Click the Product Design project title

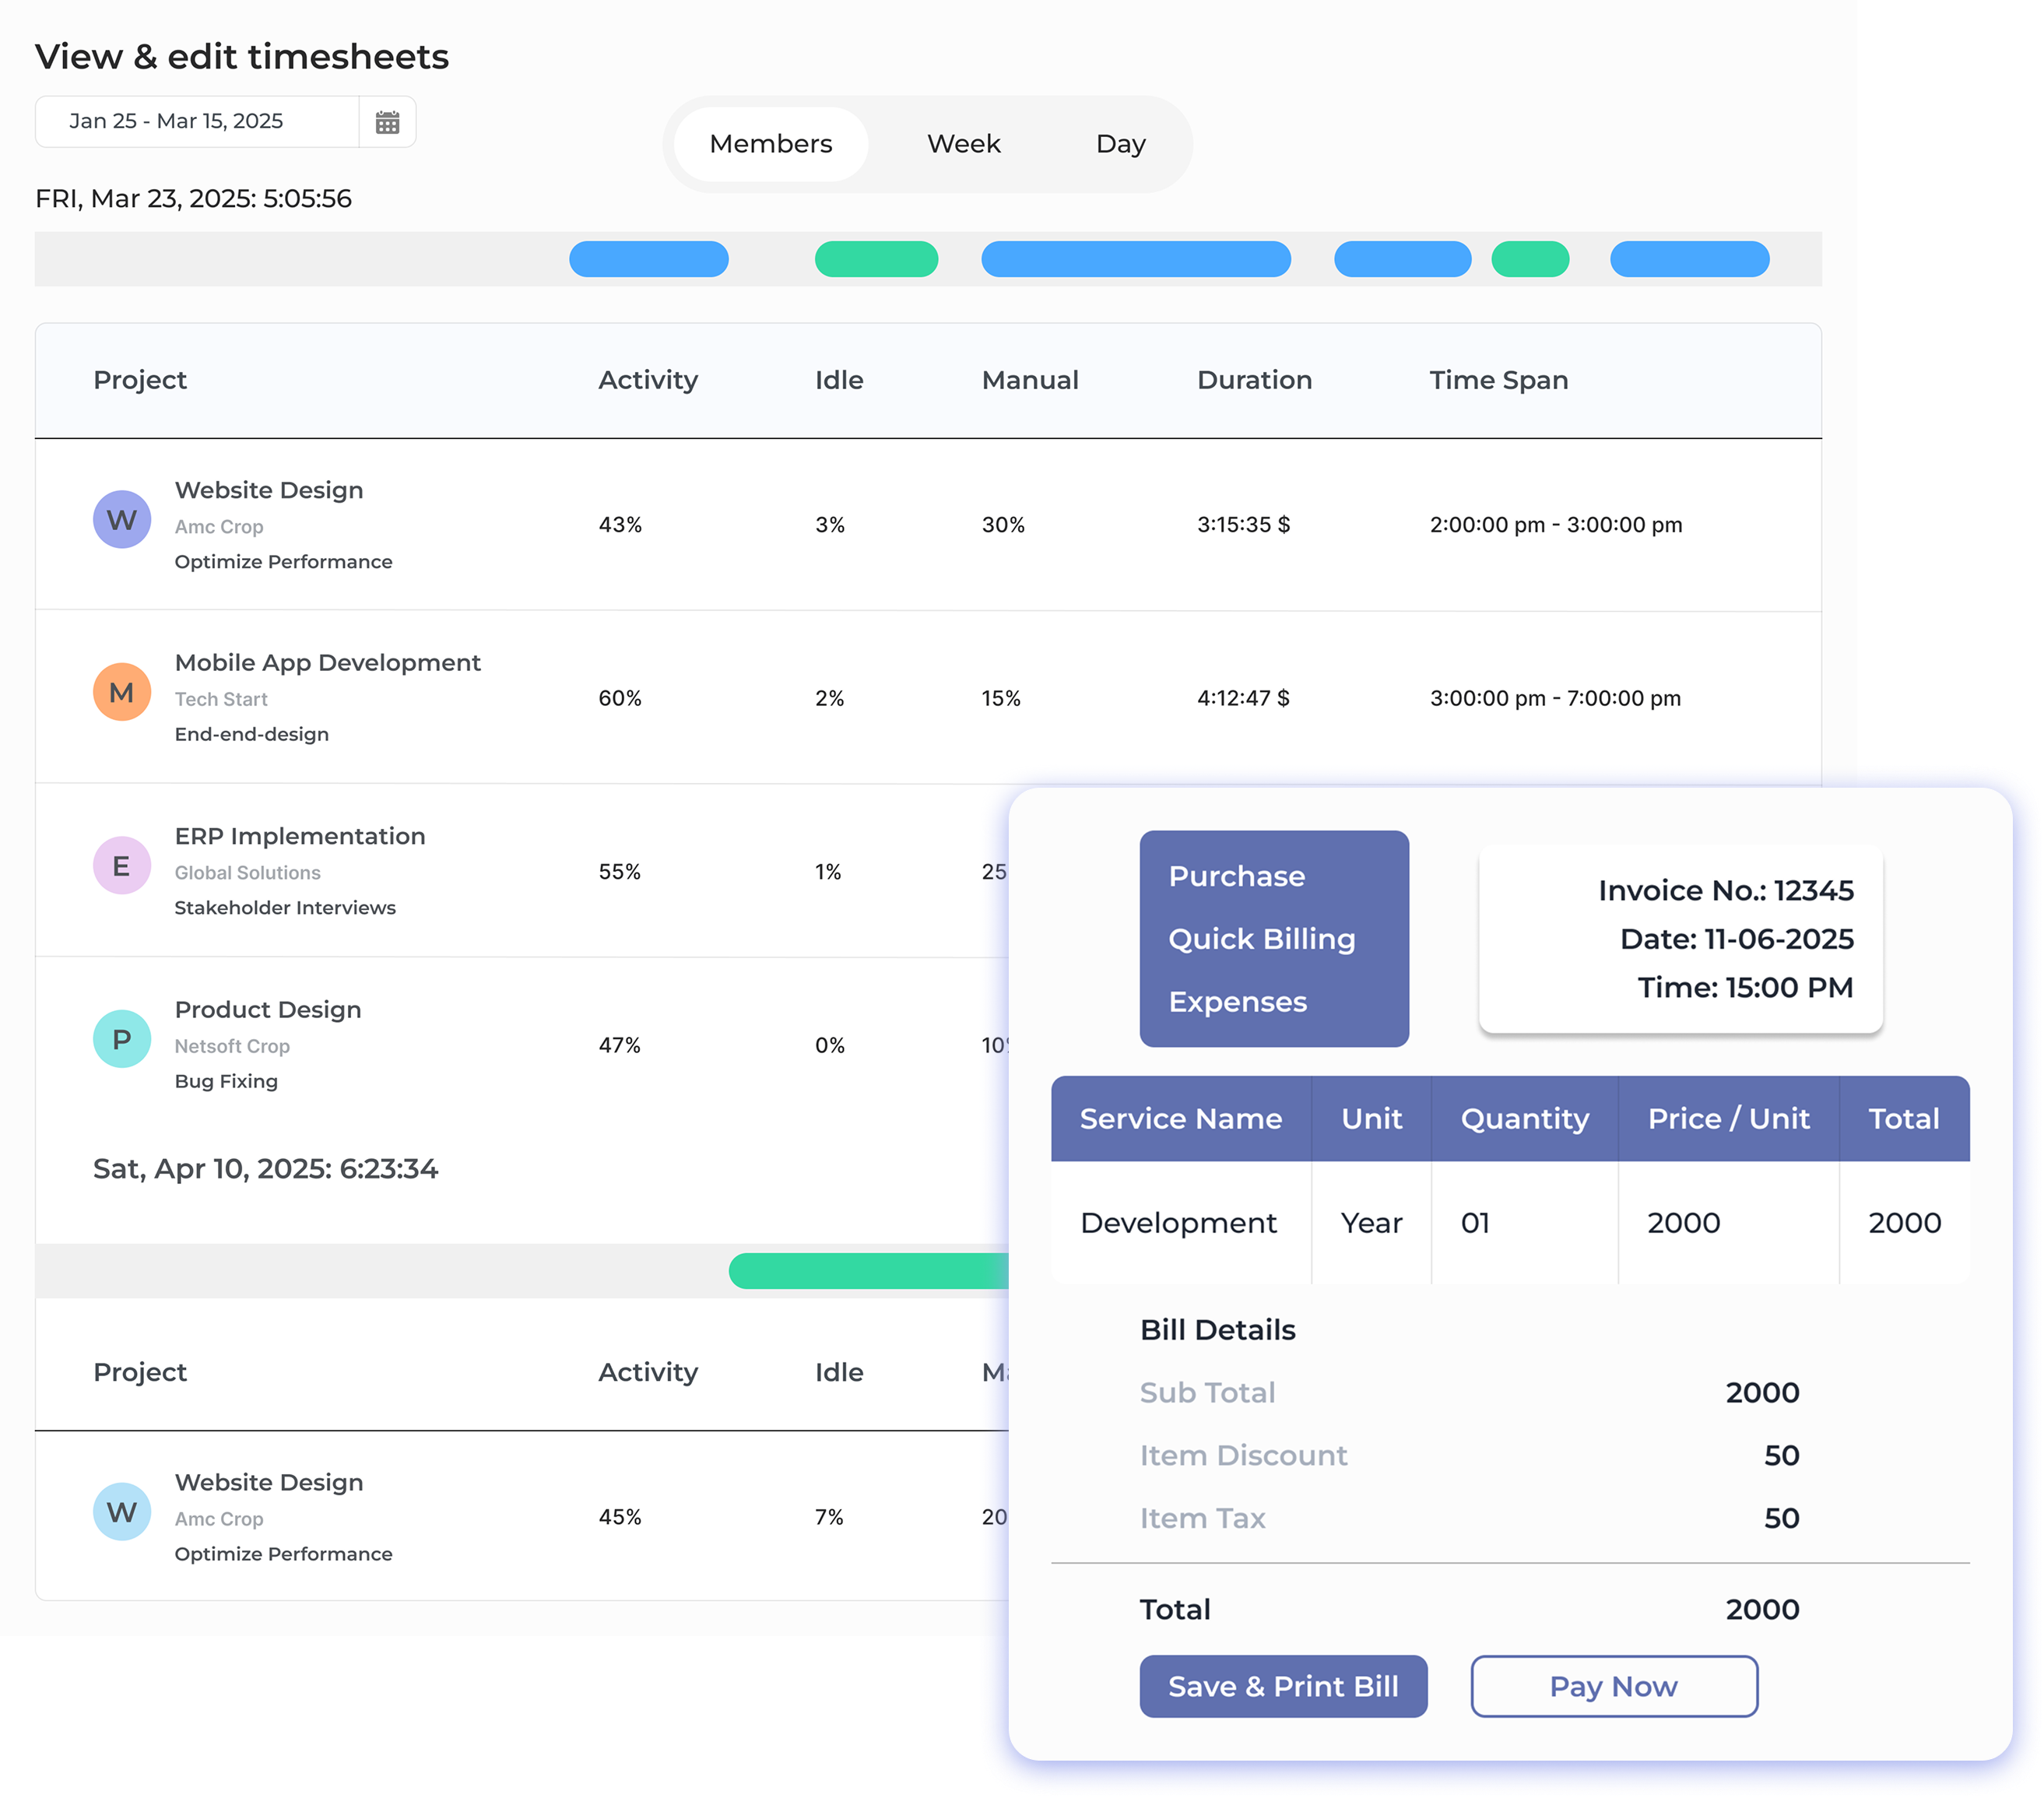click(268, 1010)
